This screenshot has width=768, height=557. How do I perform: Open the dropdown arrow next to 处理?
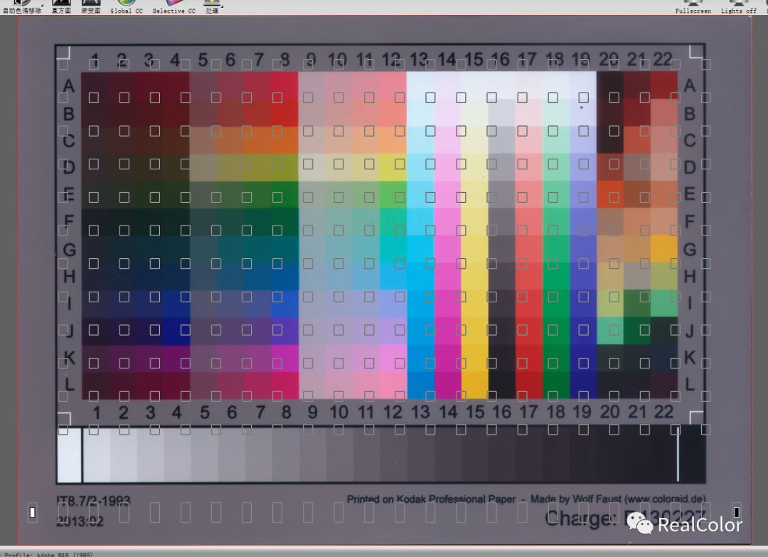223,6
